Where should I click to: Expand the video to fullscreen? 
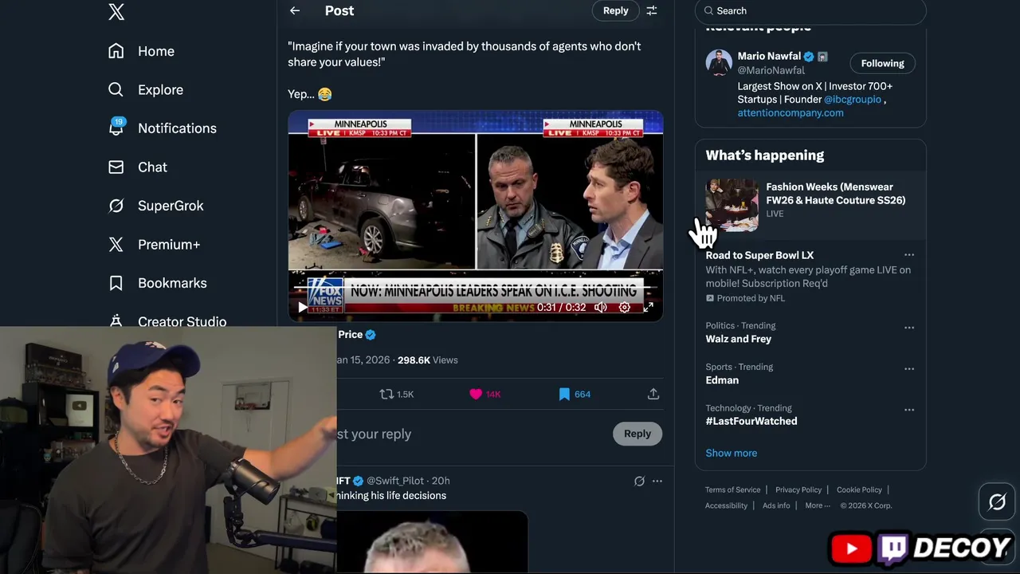point(649,307)
